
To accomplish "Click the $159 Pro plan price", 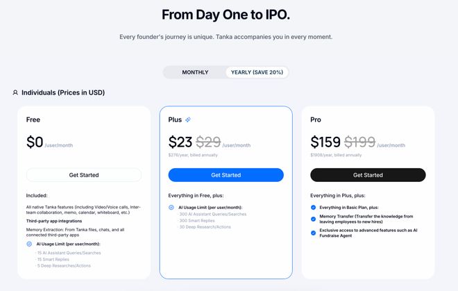I will tap(325, 142).
